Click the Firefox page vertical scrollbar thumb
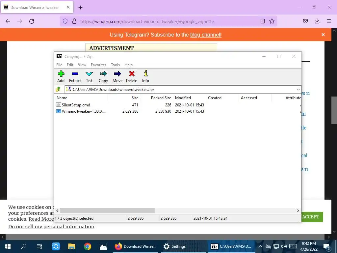Screen dimensions: 337x253 334,110
